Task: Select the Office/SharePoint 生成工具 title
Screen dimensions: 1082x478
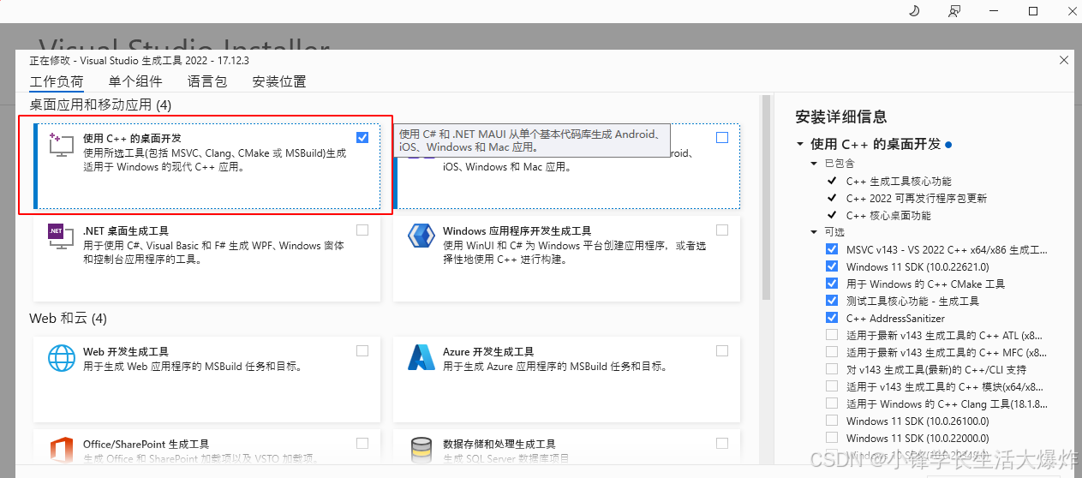Action: (x=146, y=445)
